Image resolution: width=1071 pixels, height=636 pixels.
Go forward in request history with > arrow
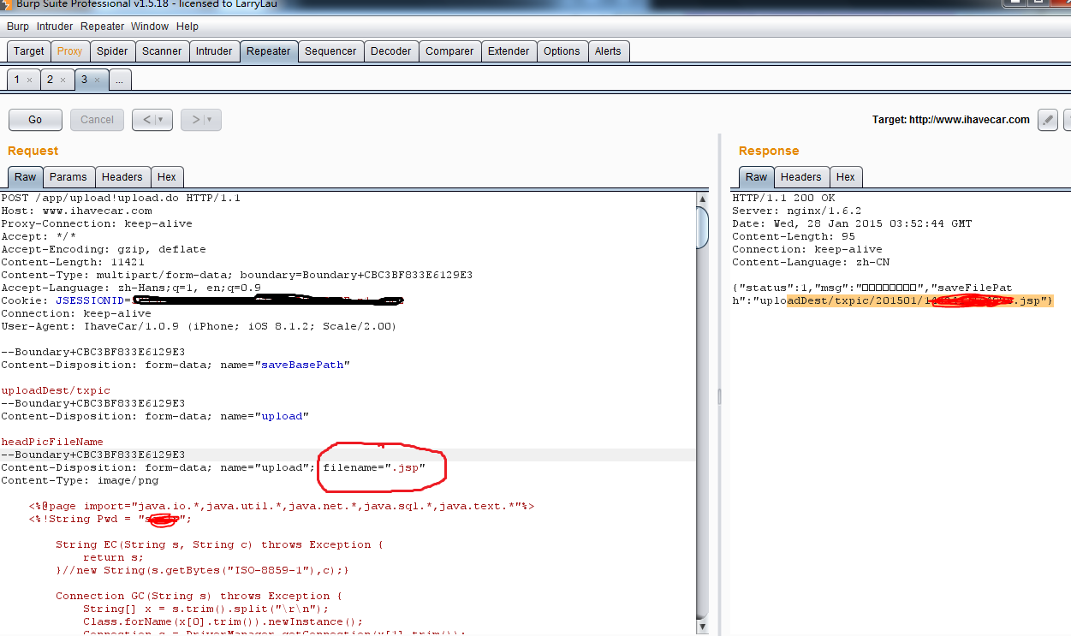coord(194,120)
